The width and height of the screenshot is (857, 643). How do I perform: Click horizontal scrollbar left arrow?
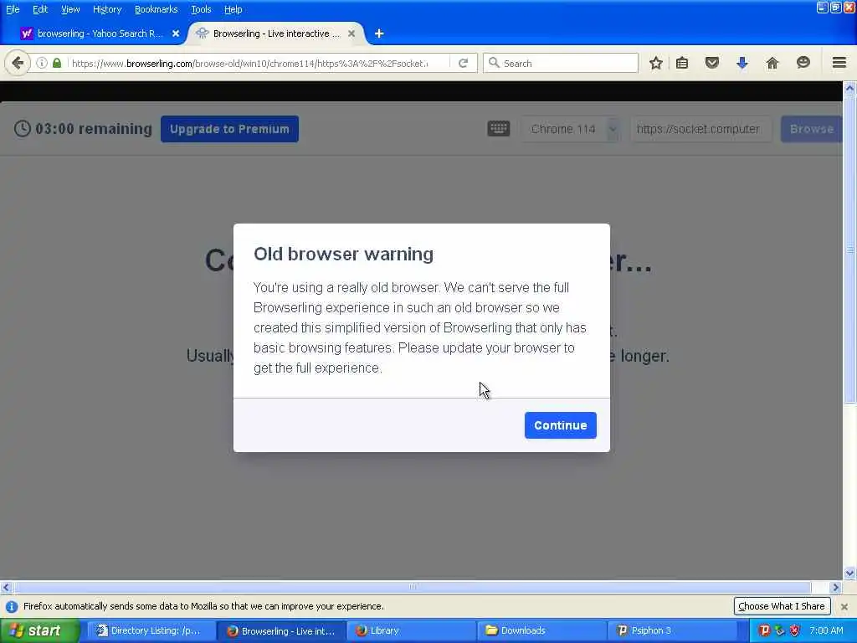click(6, 587)
